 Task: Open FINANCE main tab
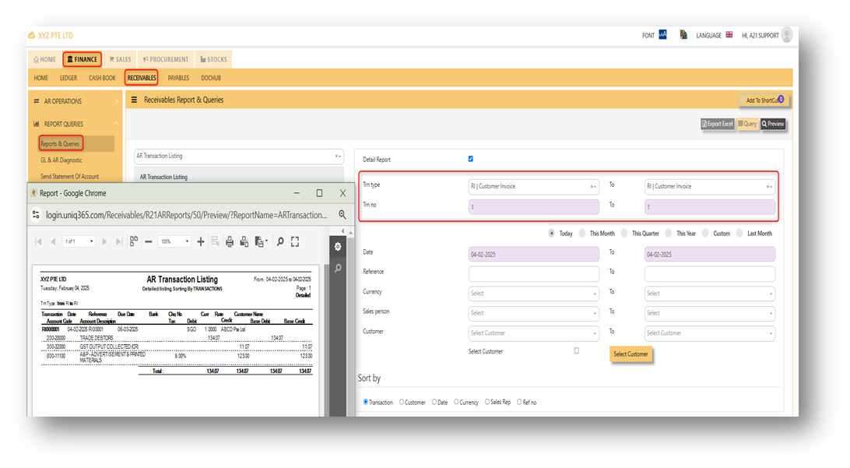point(82,59)
